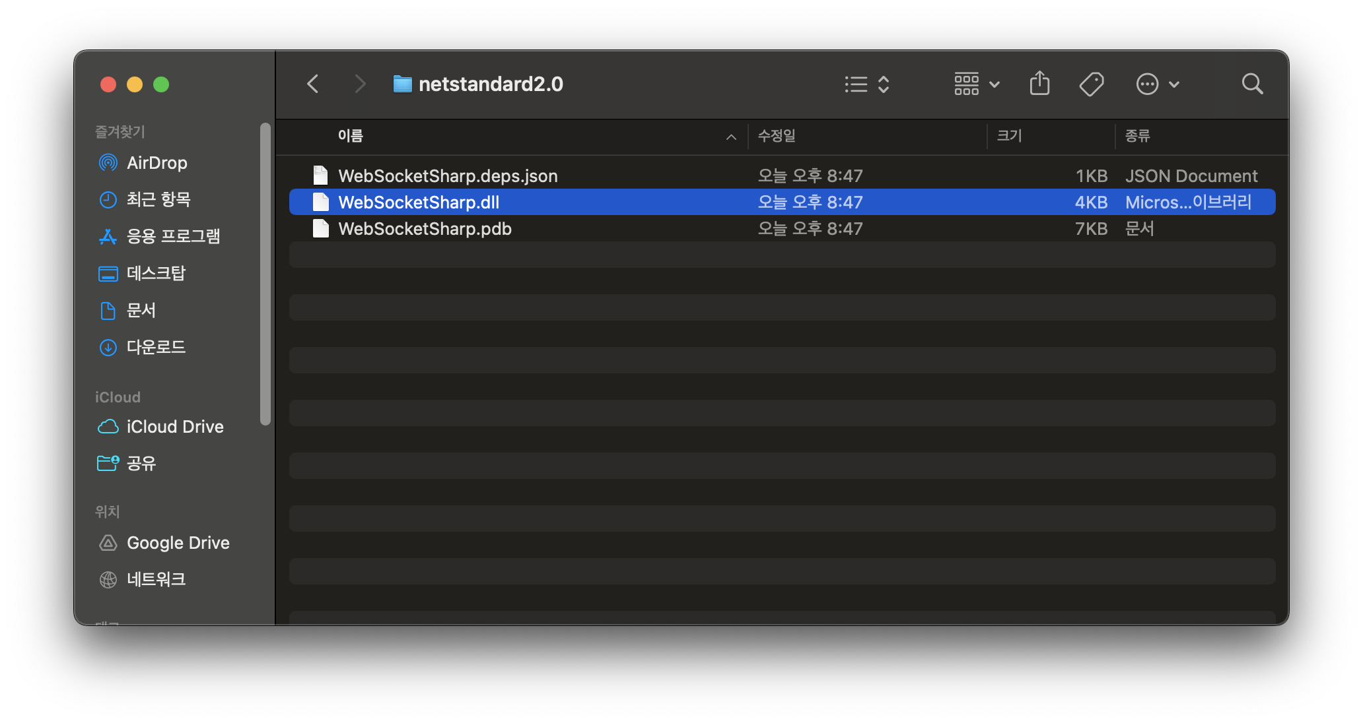This screenshot has width=1363, height=723.
Task: Sort by 크기 column header
Action: [1009, 136]
